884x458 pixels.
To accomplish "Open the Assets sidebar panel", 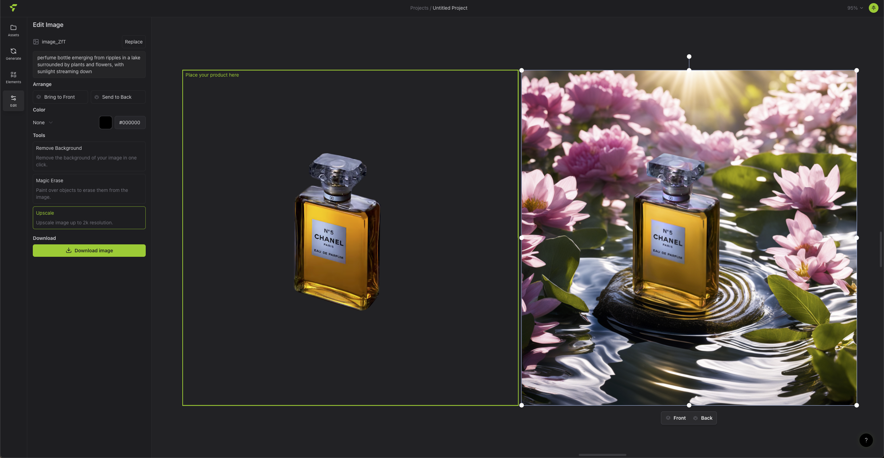I will 13,30.
